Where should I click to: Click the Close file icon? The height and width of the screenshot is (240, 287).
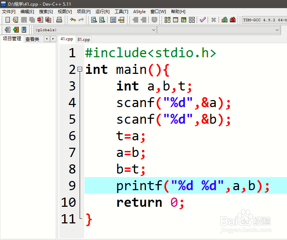[x=40, y=20]
